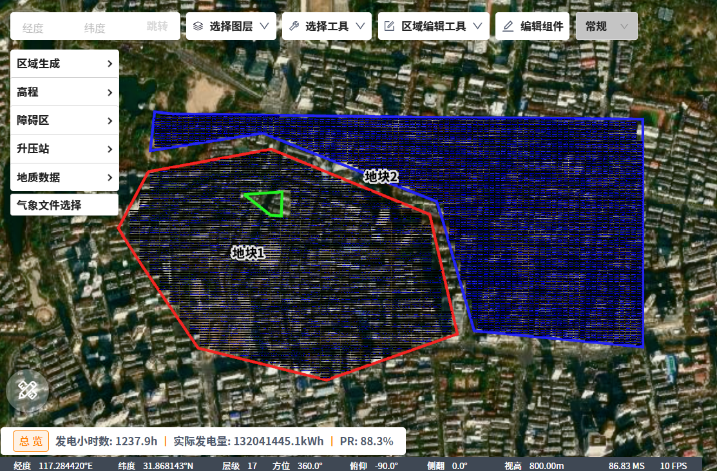
Task: Click the wrench icon beside 选择工具
Action: click(x=294, y=26)
